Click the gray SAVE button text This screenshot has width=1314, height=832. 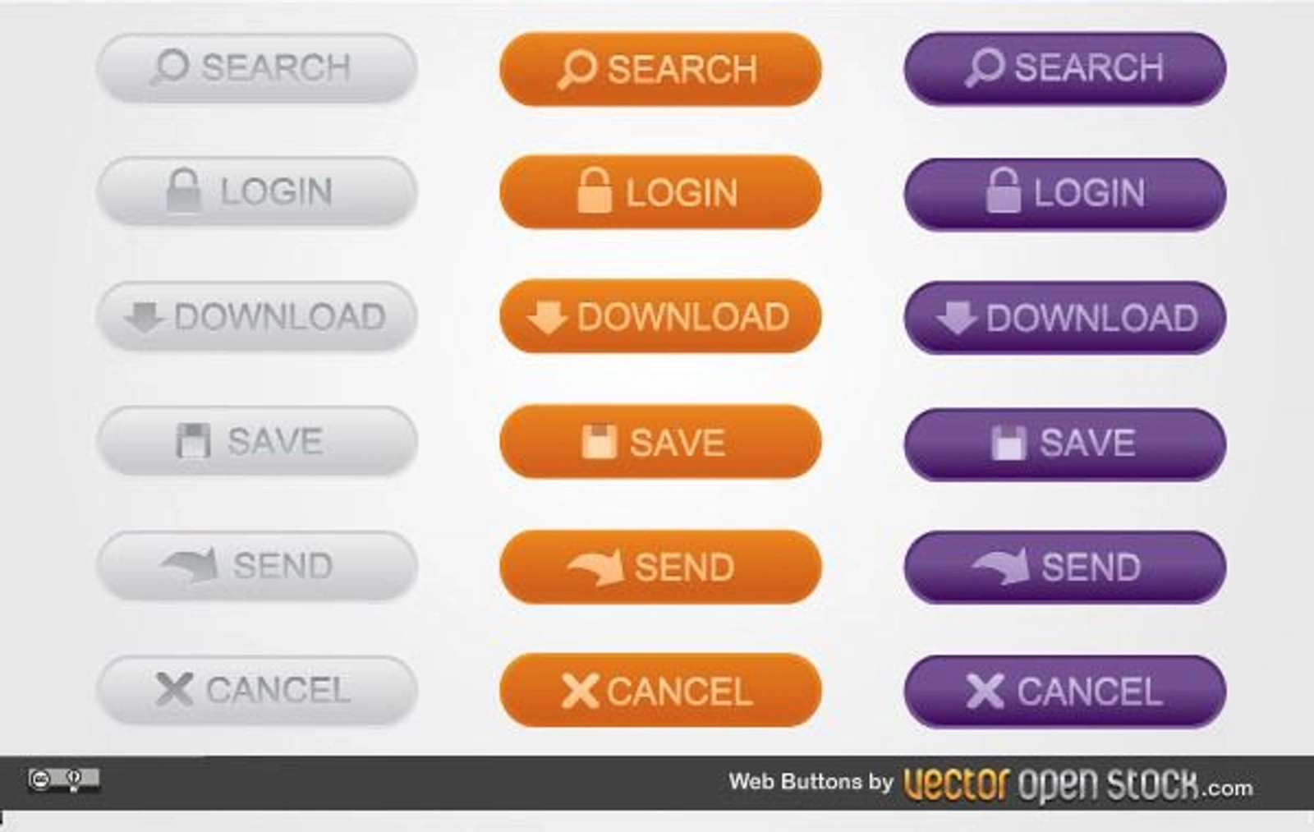click(275, 442)
